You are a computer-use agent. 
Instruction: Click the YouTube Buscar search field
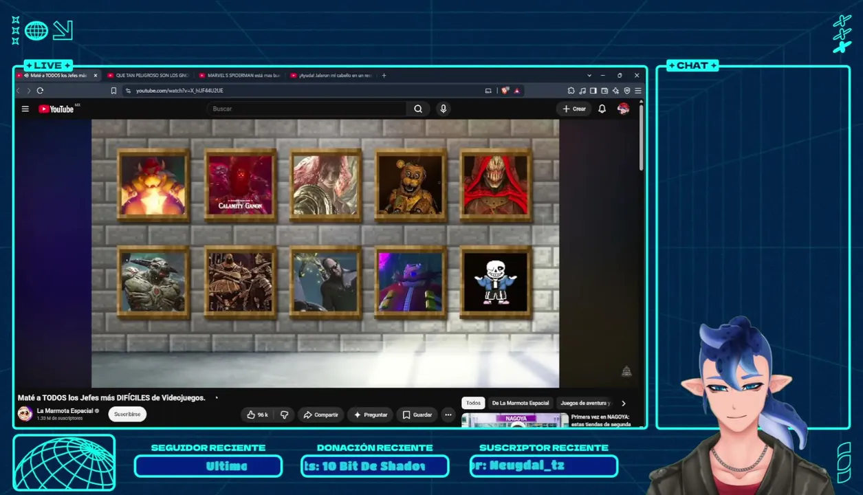tap(307, 109)
